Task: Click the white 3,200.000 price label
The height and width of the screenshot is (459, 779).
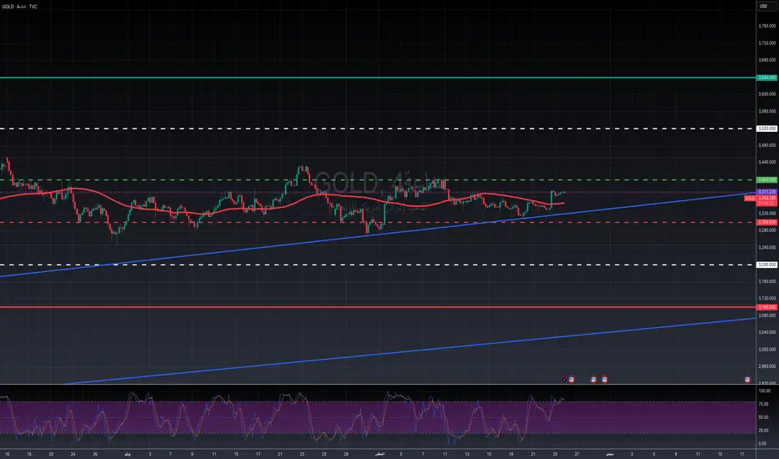Action: click(x=766, y=265)
